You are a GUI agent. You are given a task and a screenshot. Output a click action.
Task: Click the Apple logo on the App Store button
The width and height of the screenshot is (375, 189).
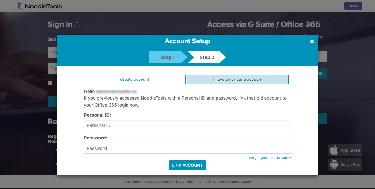[334, 150]
